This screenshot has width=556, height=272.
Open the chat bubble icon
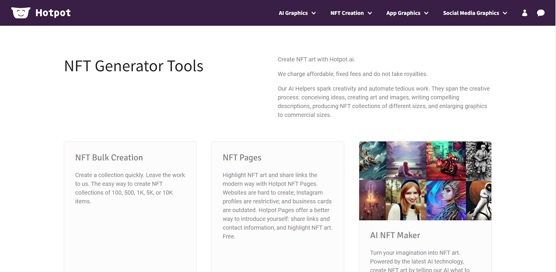click(541, 13)
